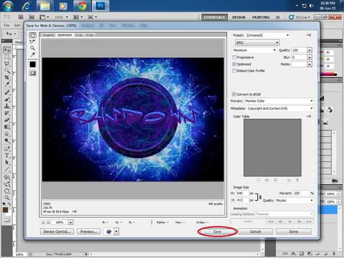The width and height of the screenshot is (344, 258).
Task: Select the toolbox Zoom magnifier tool
Action: click(7, 198)
